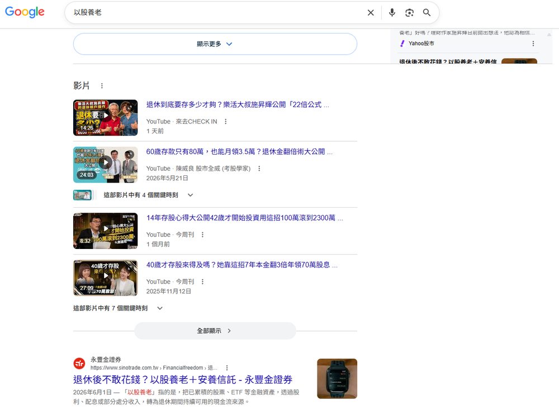Click the Yahoo股市 favicon icon
Screen dimensions: 559x407
pos(402,44)
